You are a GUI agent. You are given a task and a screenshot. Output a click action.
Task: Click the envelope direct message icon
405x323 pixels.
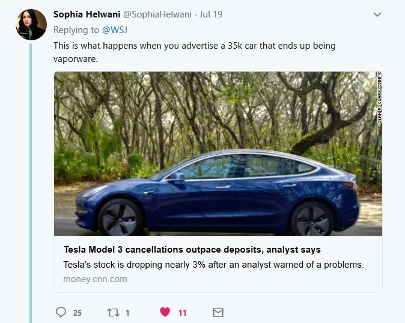point(218,312)
